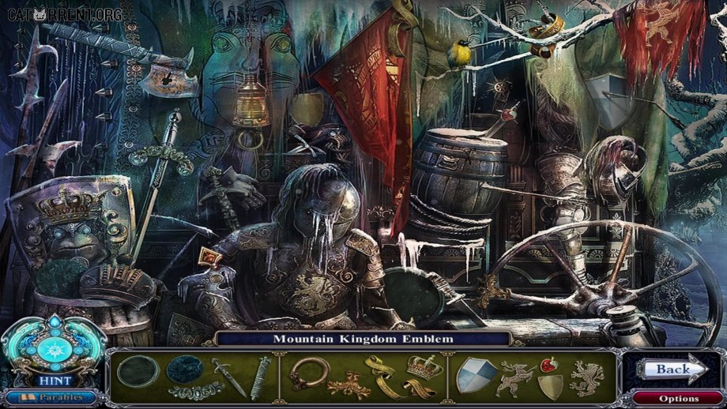Select the ornate silver ornament in the inventory bar
727x409 pixels.
point(196,392)
